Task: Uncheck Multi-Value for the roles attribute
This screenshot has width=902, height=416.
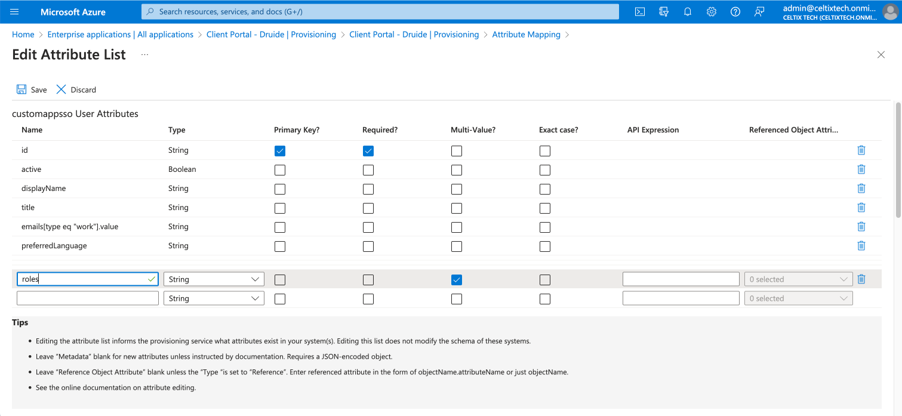Action: point(457,280)
